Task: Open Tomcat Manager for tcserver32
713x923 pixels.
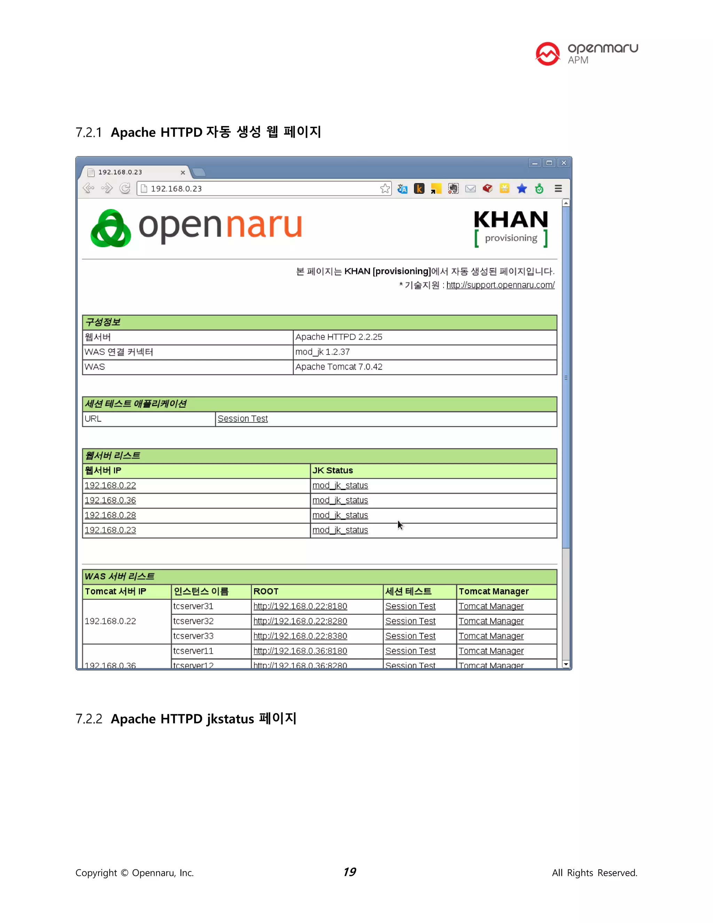Action: click(x=491, y=621)
